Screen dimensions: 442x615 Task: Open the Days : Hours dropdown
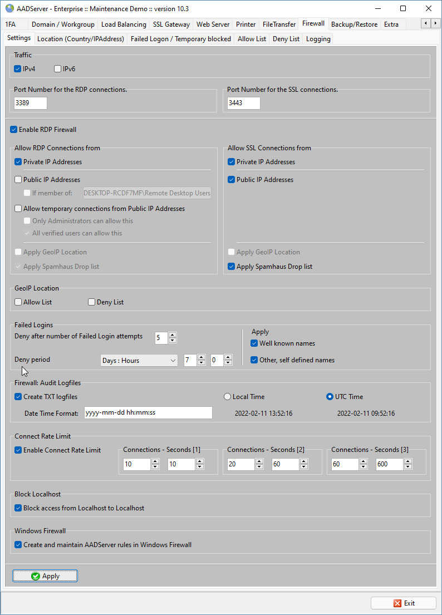coord(139,361)
